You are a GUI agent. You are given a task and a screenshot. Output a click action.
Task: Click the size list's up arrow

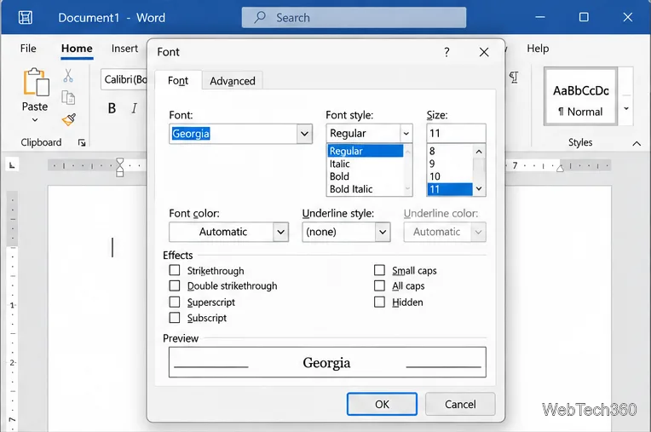pos(479,152)
